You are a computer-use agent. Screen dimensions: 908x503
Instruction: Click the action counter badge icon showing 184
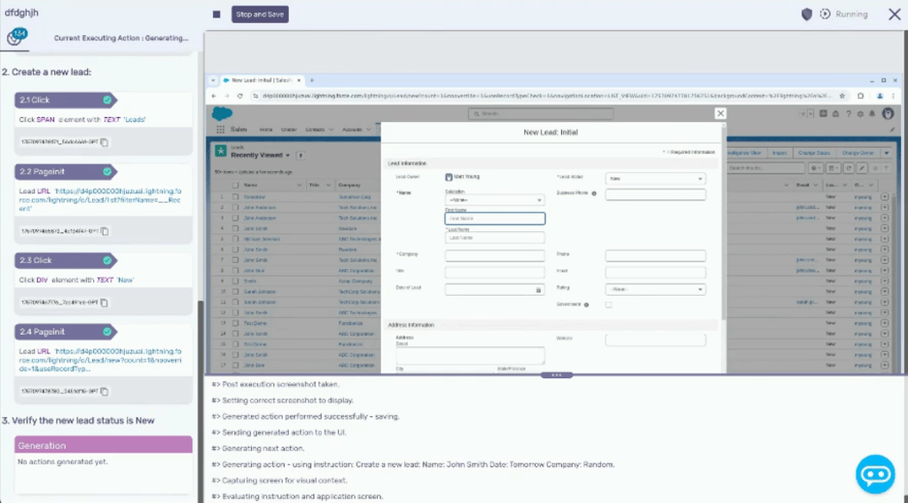pyautogui.click(x=16, y=37)
